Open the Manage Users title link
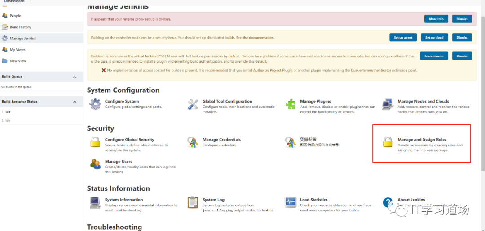This screenshot has width=485, height=231. coord(119,161)
